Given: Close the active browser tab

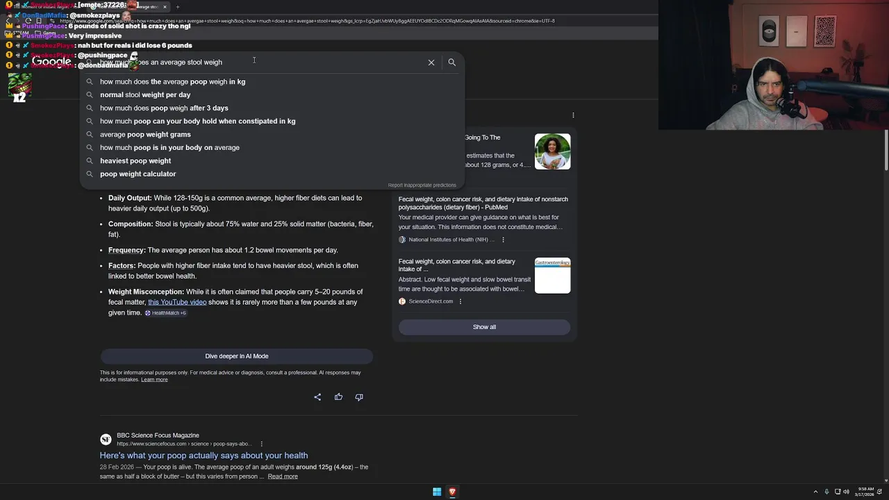Looking at the screenshot, I should 165,7.
